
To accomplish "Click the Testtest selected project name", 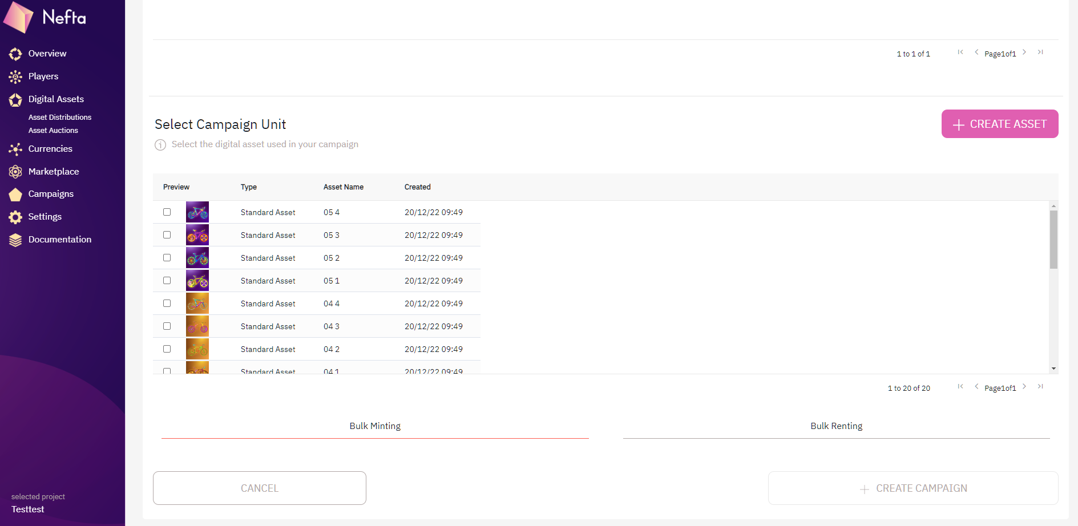I will tap(28, 509).
